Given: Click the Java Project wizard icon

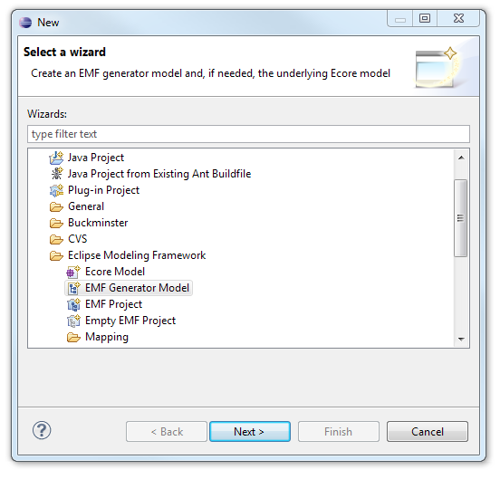Looking at the screenshot, I should click(x=56, y=158).
